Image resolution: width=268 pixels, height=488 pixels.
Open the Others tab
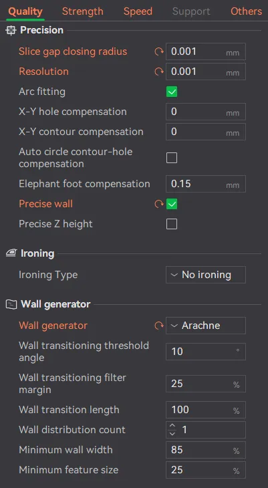[246, 11]
